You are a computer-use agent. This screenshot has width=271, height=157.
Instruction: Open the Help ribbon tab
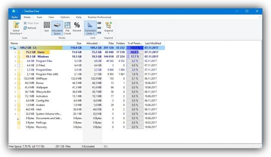(x=79, y=17)
